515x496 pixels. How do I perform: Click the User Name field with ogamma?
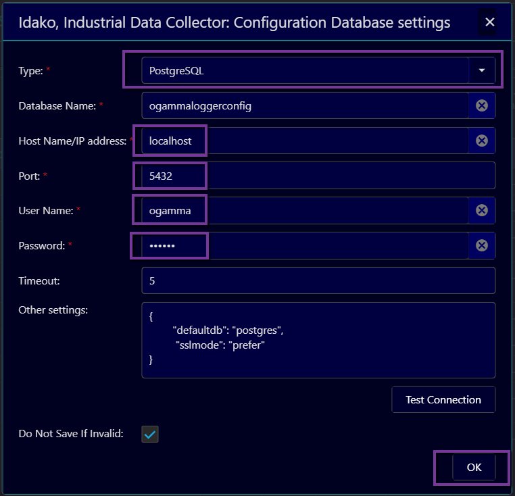304,210
